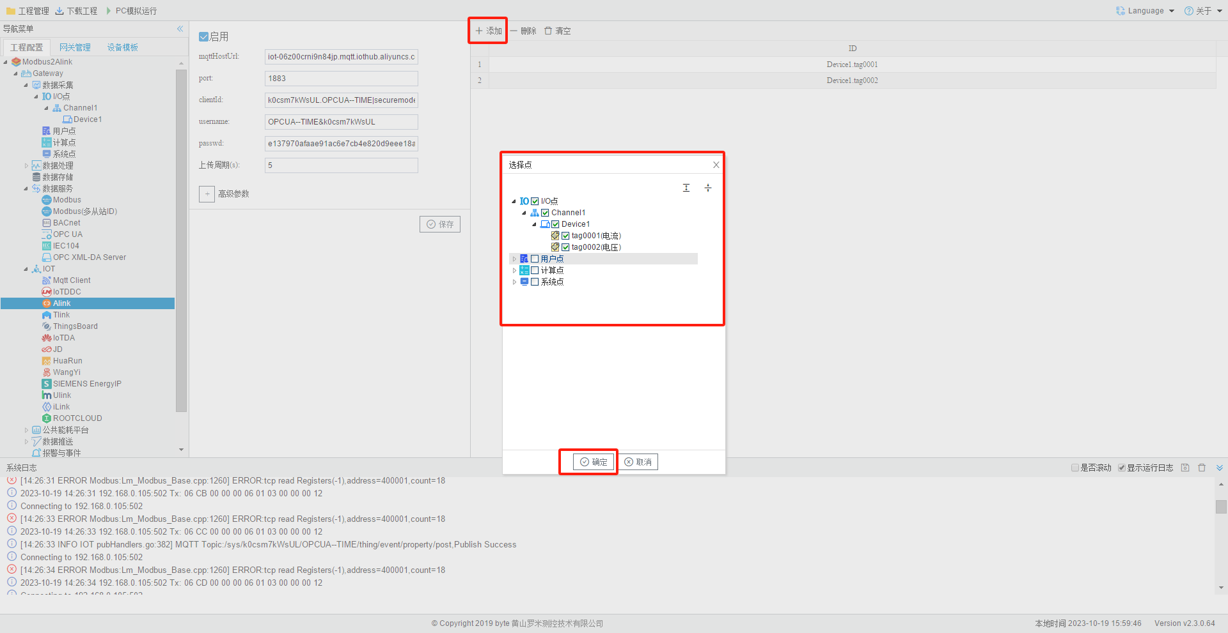This screenshot has width=1228, height=633.
Task: Check the 系统点 checkbox in dialog
Action: click(535, 282)
